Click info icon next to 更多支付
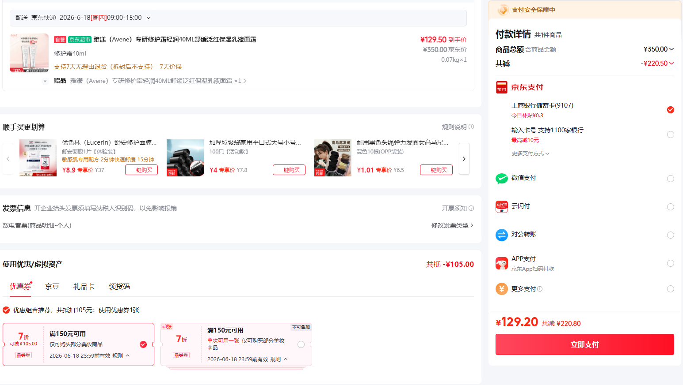This screenshot has height=385, width=683. pos(540,289)
